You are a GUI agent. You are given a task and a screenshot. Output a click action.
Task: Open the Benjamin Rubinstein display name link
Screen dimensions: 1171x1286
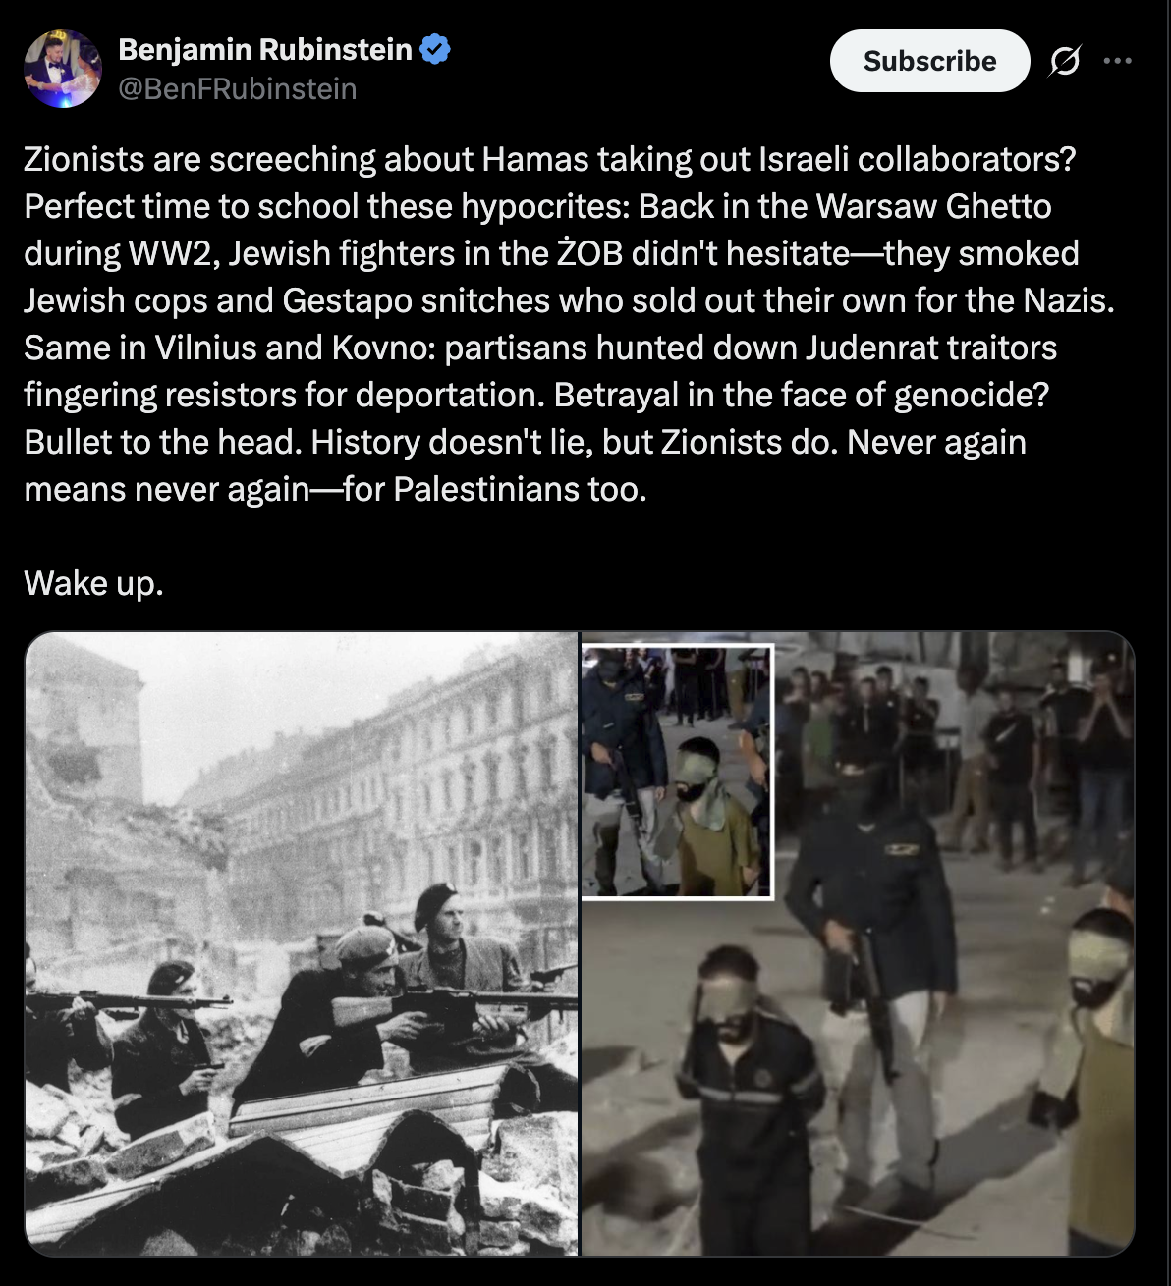point(265,48)
